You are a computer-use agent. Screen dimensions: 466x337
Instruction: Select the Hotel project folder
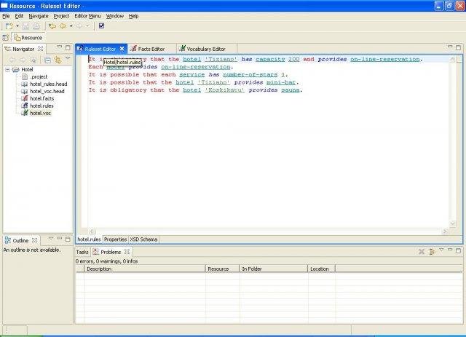click(27, 70)
